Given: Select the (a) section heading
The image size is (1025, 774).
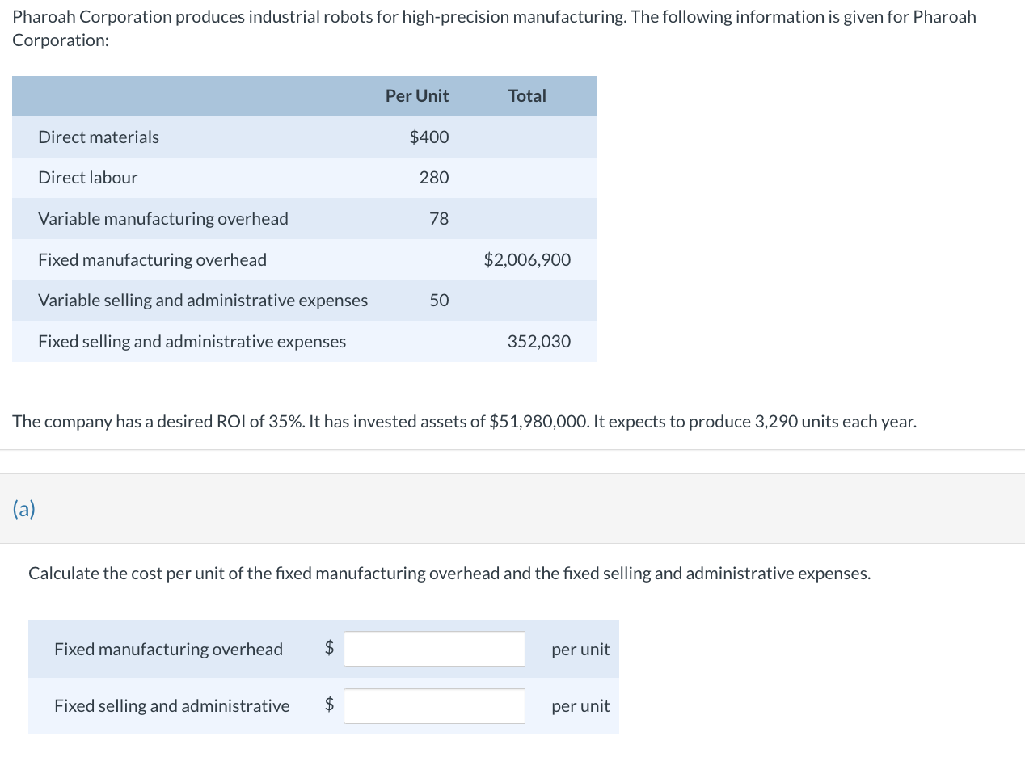Looking at the screenshot, I should pos(24,508).
